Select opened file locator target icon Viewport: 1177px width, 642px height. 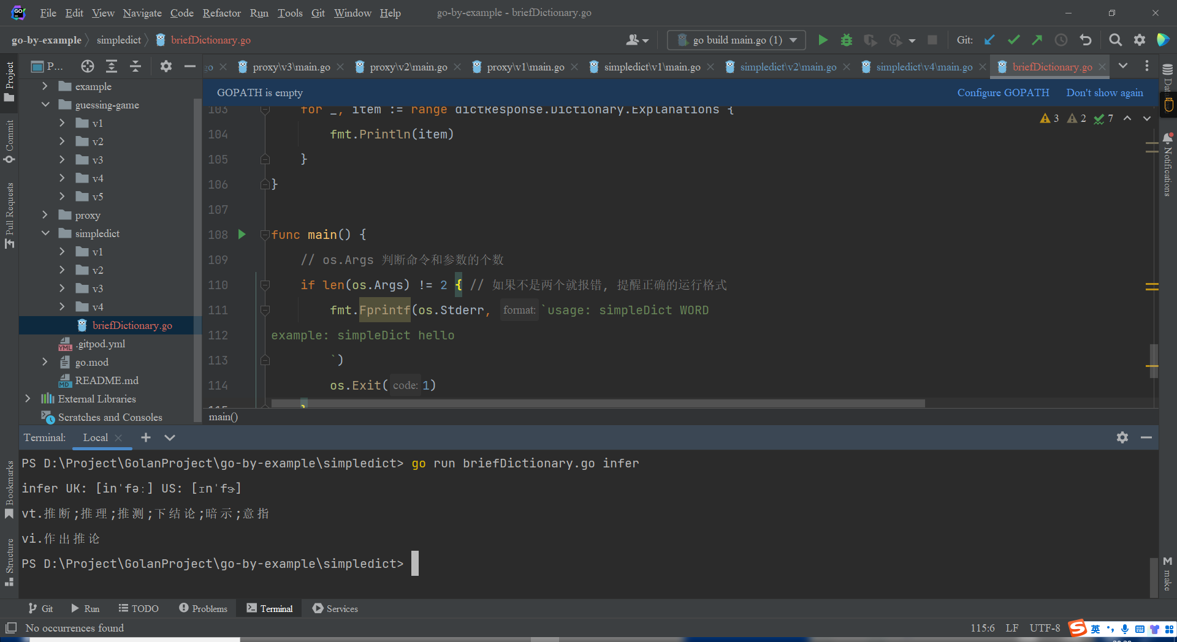click(88, 66)
